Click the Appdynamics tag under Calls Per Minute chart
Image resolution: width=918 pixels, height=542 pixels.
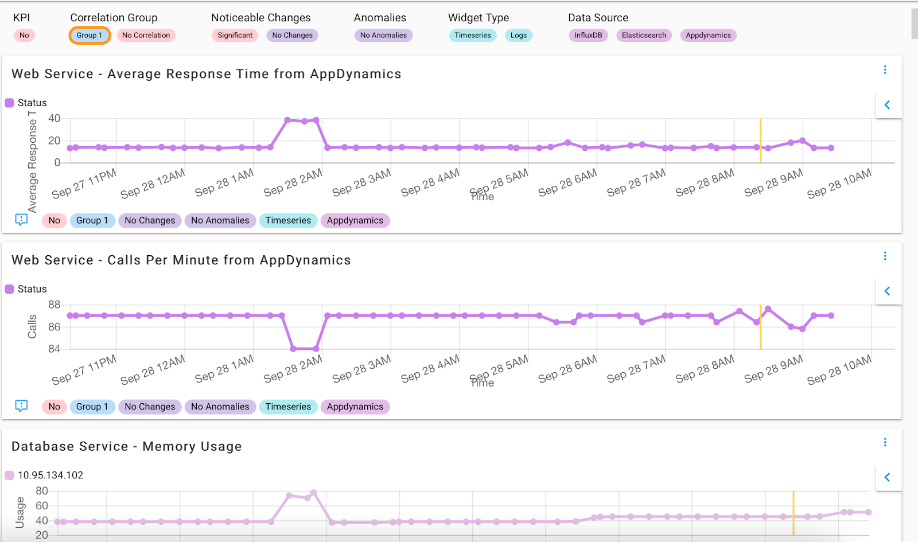pos(355,407)
